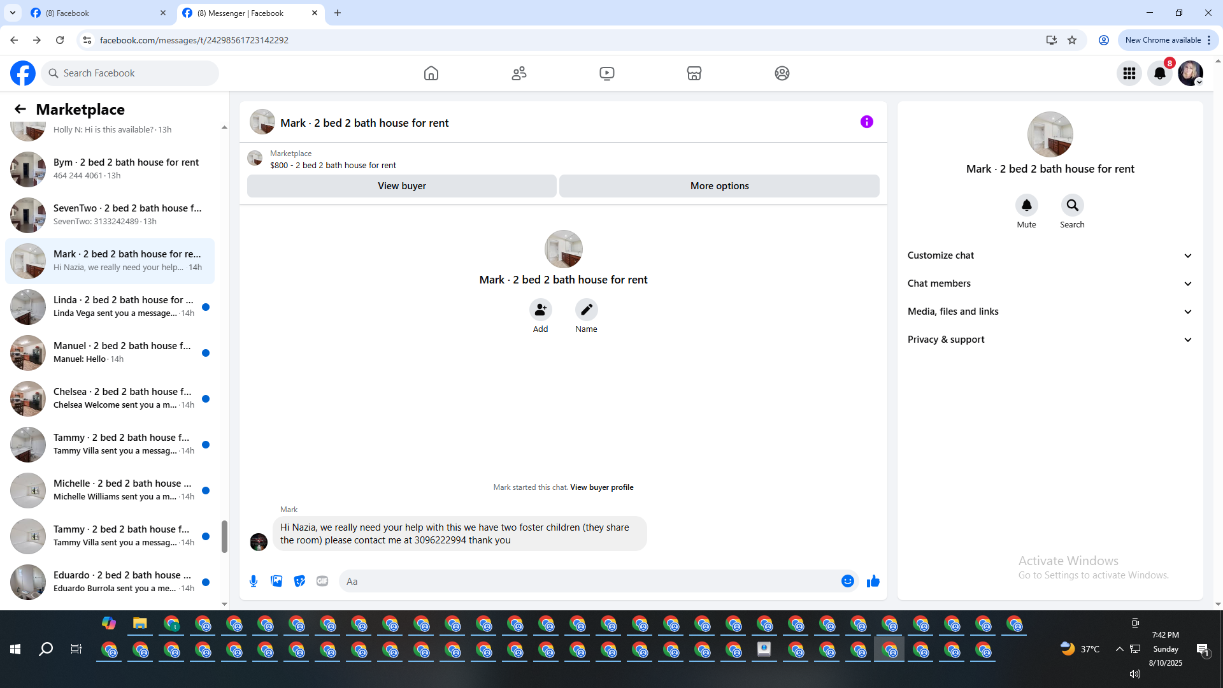Send a thumbs-up like
Viewport: 1223px width, 688px height.
coord(873,581)
